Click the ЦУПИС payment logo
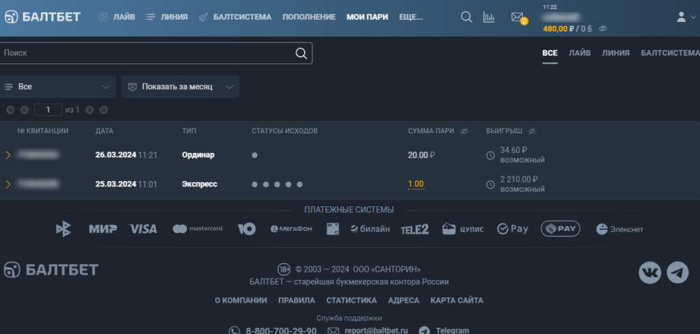 463,229
